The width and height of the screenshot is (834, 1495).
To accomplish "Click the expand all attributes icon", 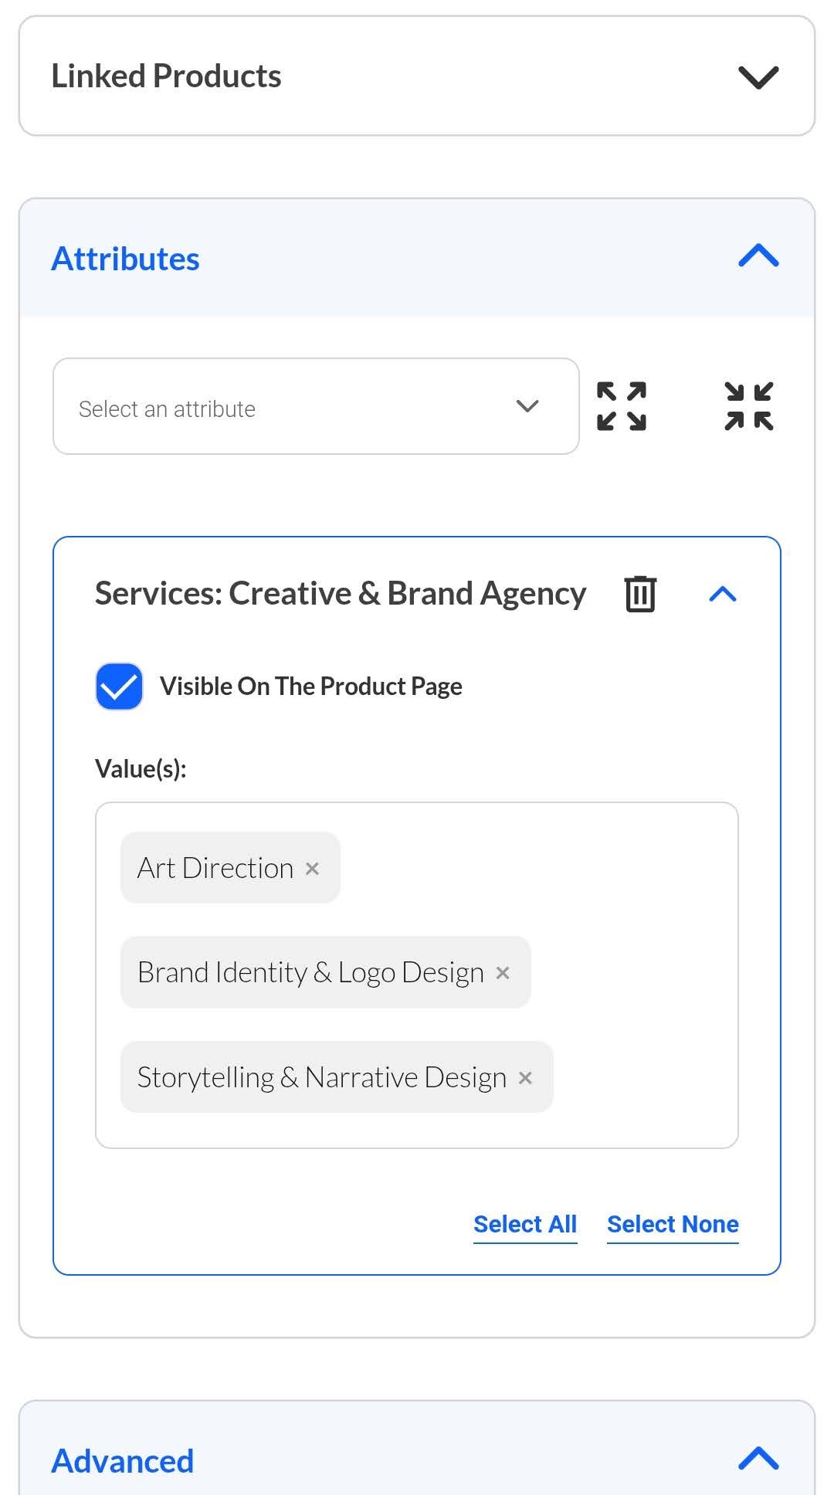I will pyautogui.click(x=622, y=406).
